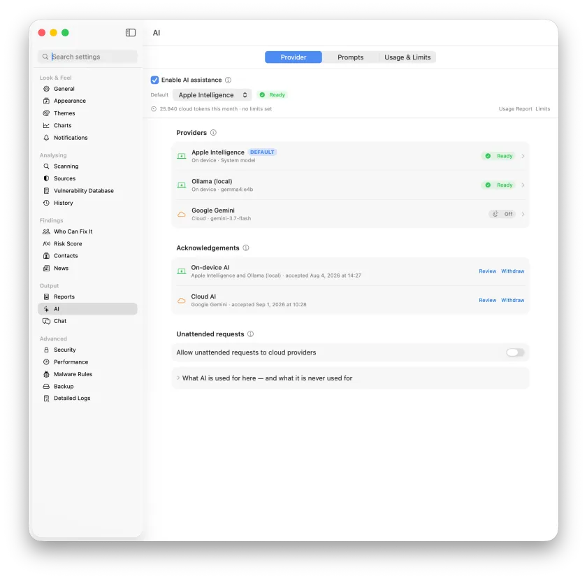Click the gemini-3.7-flash model subtitle
587x579 pixels.
[x=231, y=219]
